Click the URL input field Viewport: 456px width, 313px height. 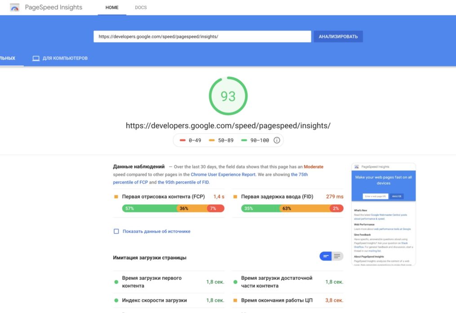click(x=202, y=37)
